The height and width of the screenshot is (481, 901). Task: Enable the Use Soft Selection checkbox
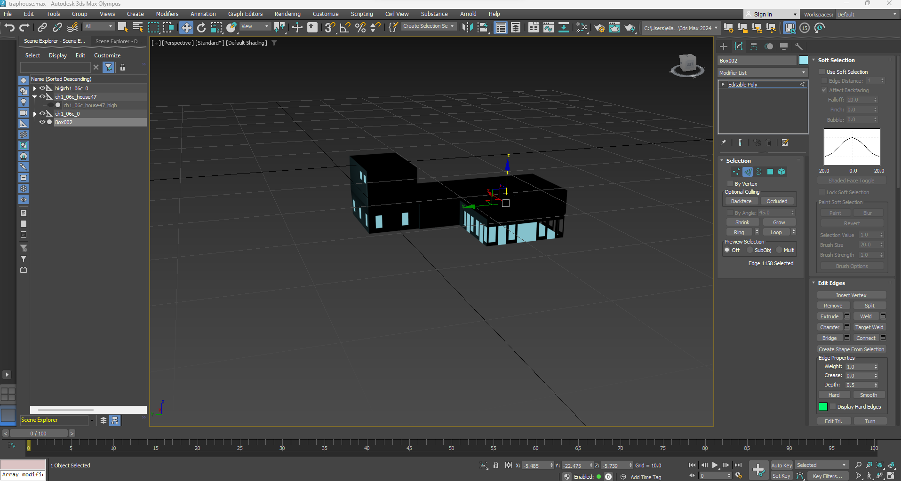(x=822, y=71)
